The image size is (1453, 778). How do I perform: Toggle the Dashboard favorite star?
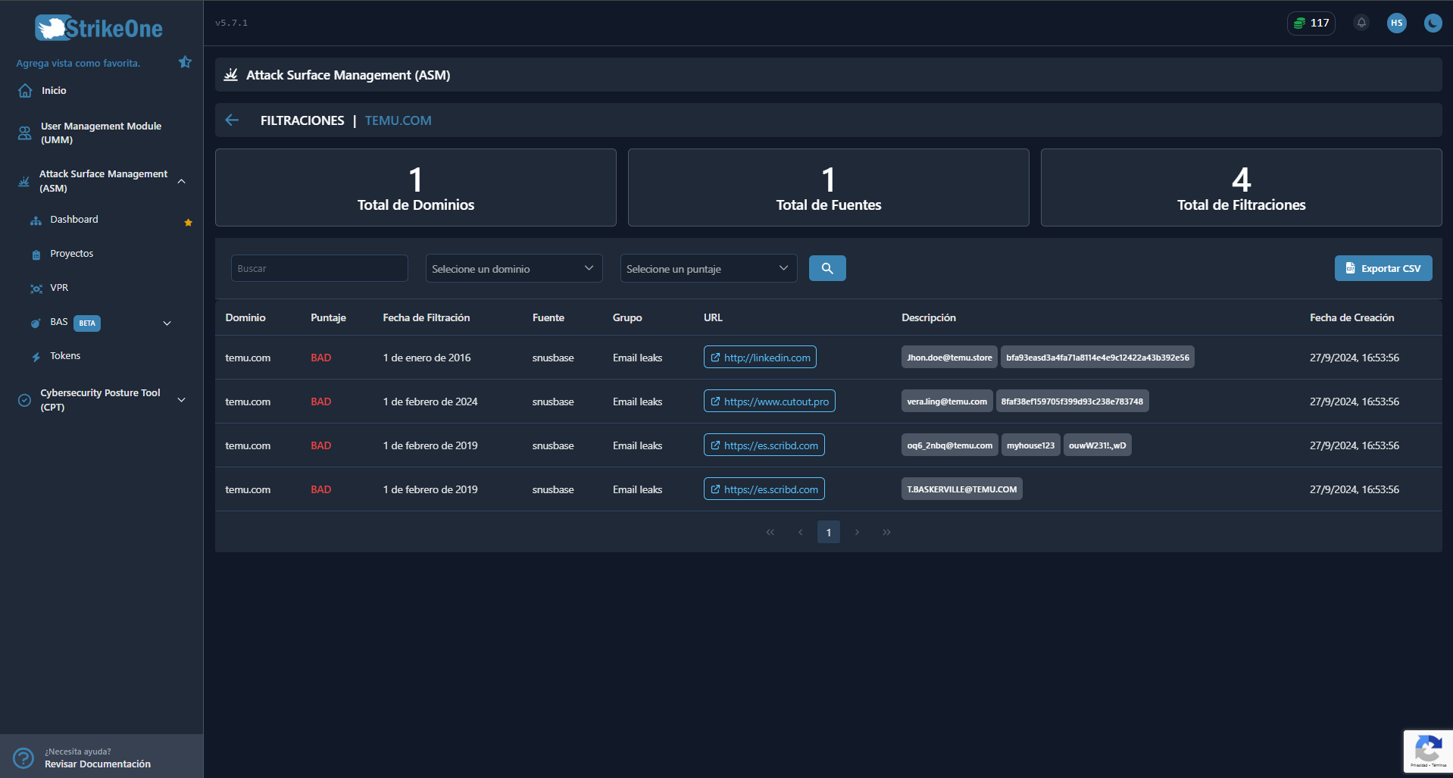point(187,222)
